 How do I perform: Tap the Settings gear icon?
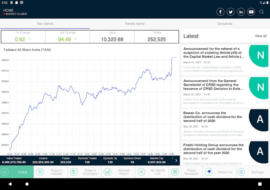(x=241, y=172)
